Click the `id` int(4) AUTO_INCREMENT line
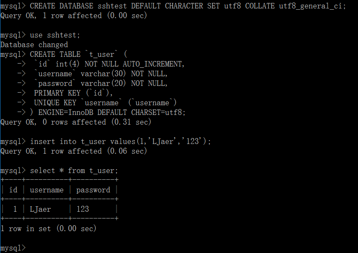 pyautogui.click(x=109, y=64)
